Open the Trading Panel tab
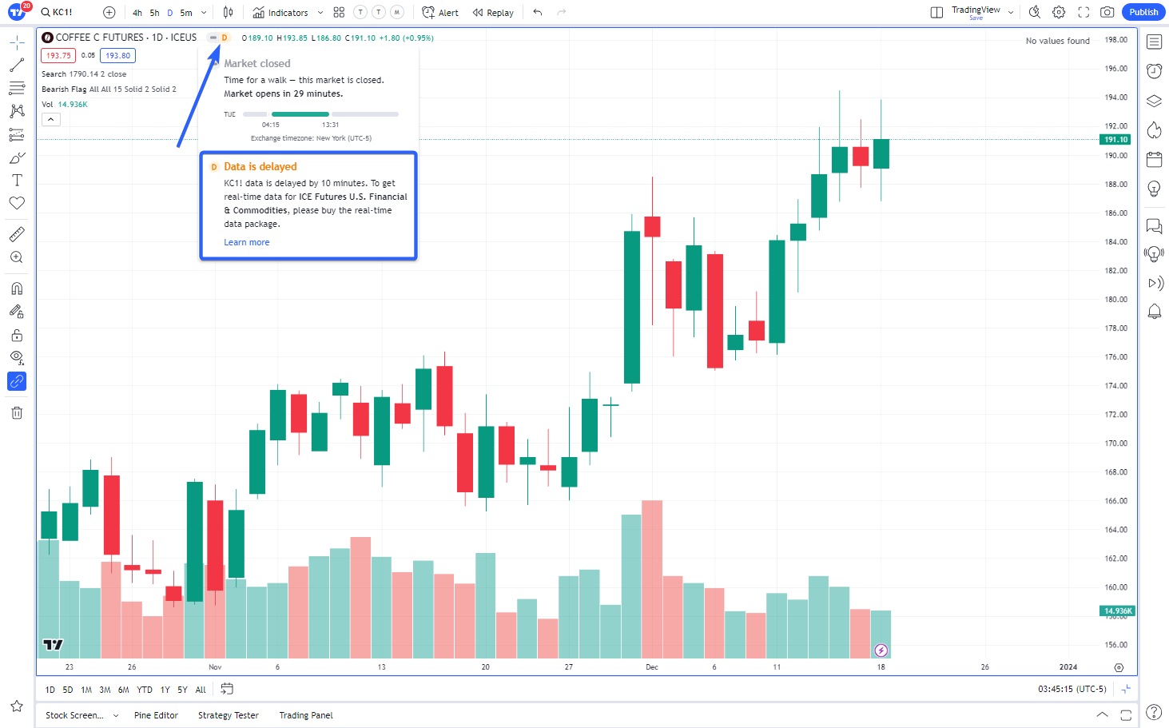 (x=306, y=715)
